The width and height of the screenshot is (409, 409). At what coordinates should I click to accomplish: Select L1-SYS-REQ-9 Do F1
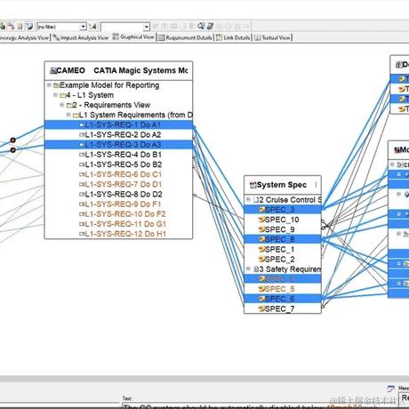[x=118, y=204]
